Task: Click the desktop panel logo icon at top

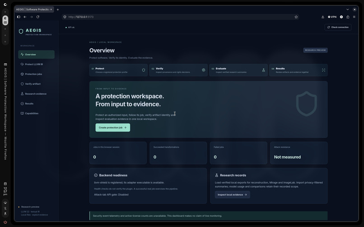Action: [5, 5]
